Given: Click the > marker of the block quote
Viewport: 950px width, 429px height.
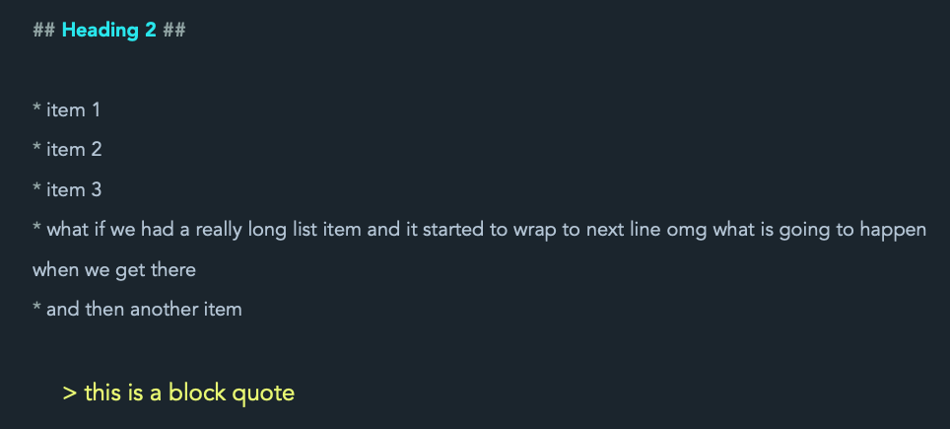Looking at the screenshot, I should pyautogui.click(x=69, y=393).
